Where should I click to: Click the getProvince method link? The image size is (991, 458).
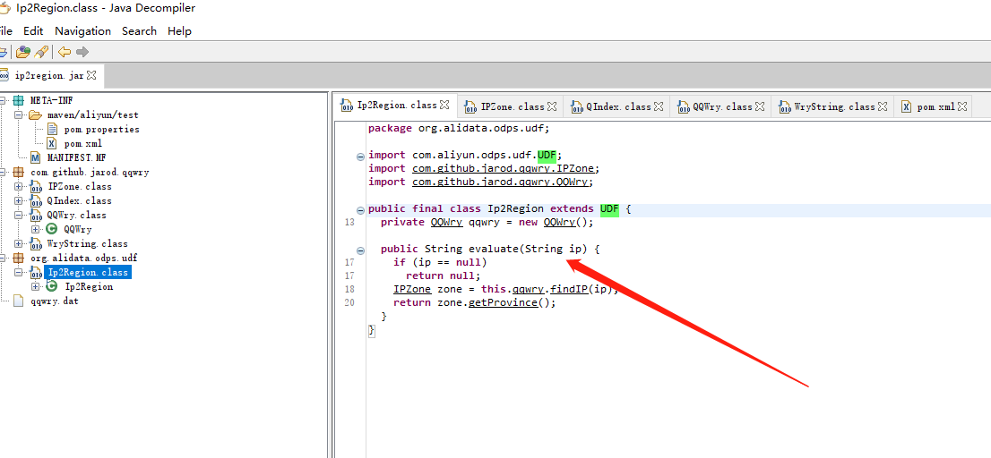(503, 302)
